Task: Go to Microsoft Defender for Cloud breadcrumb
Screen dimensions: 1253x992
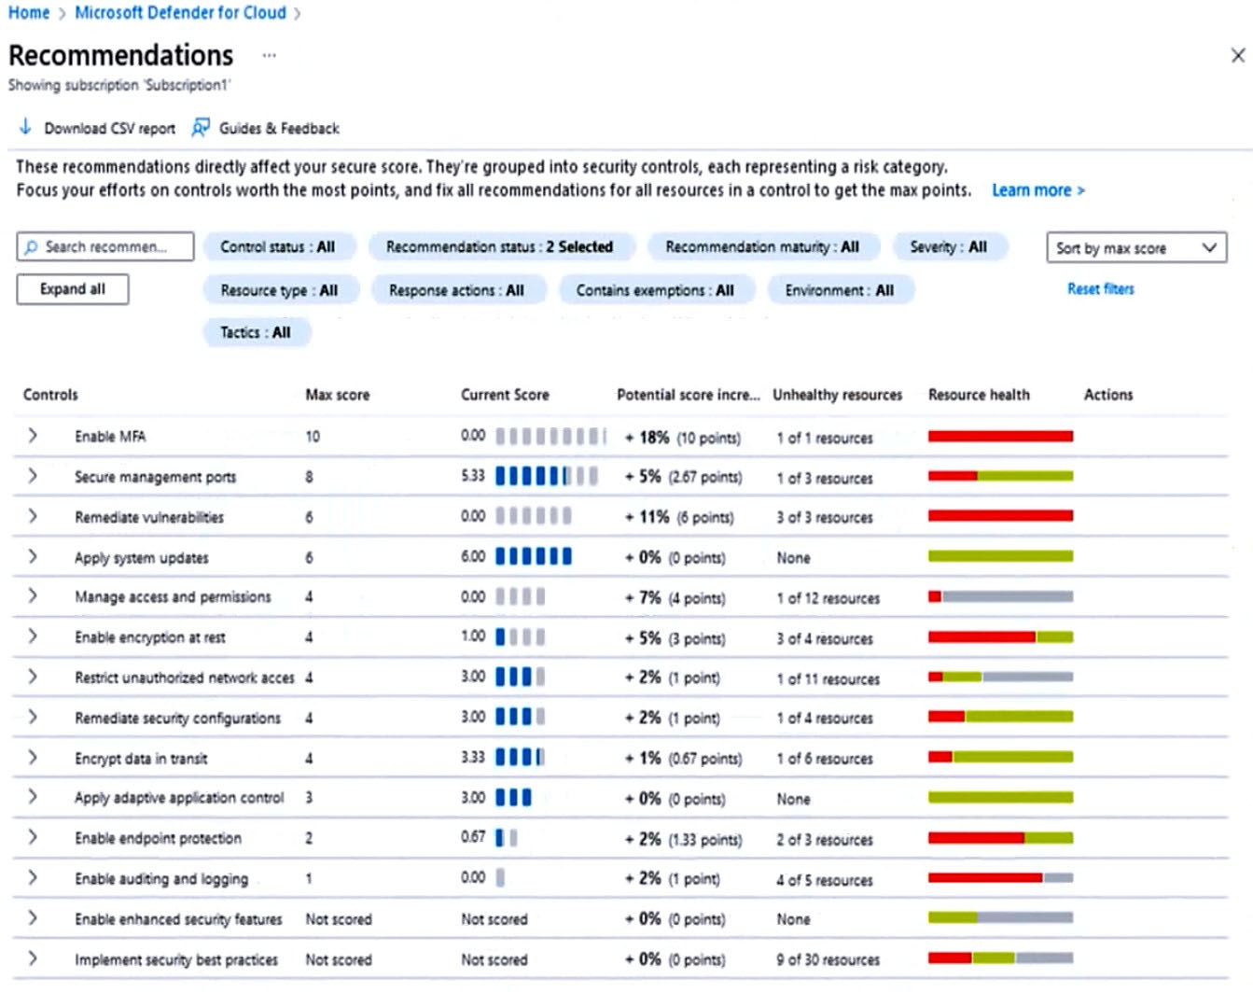Action: (x=180, y=13)
